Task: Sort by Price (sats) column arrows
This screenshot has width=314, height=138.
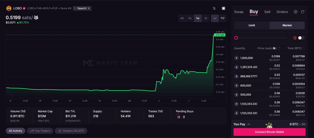Action: point(279,48)
